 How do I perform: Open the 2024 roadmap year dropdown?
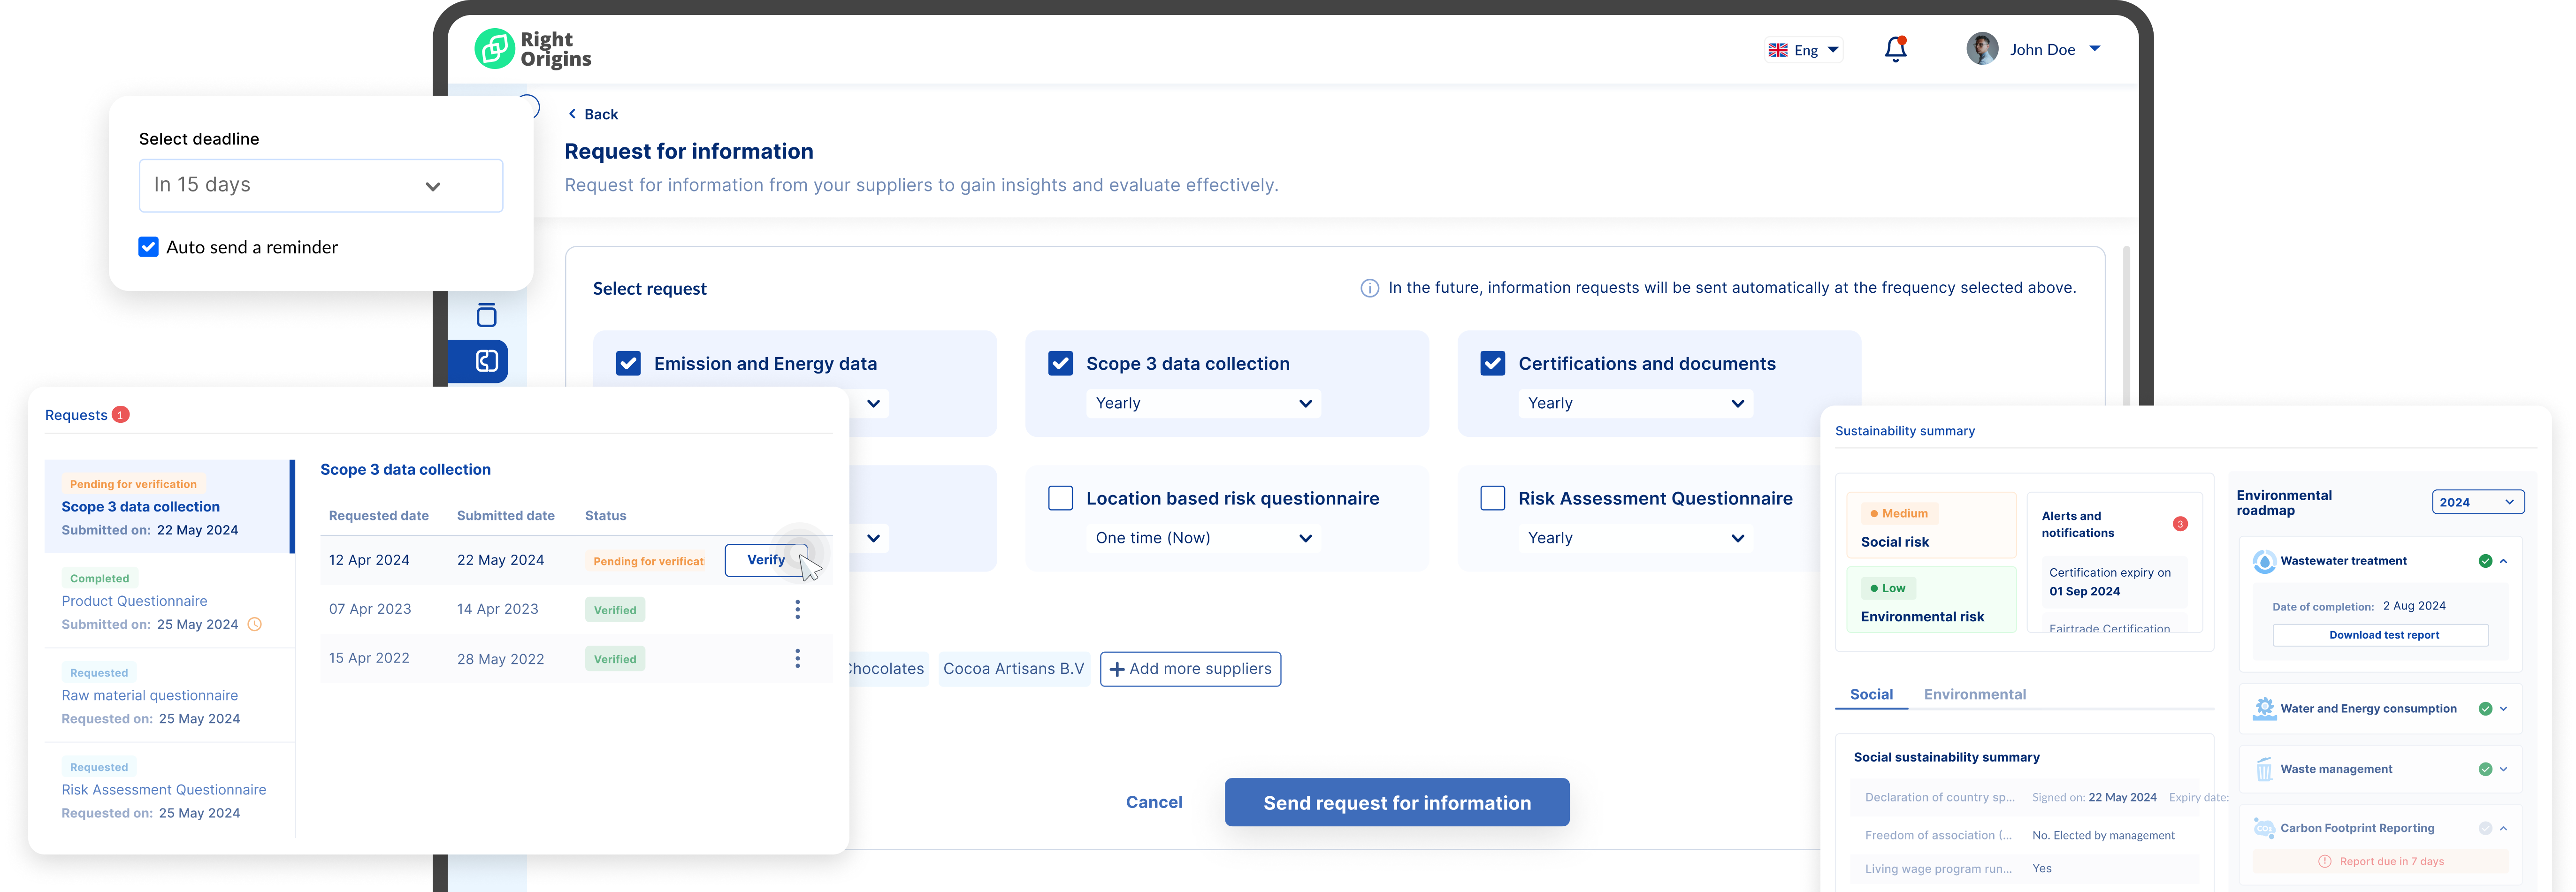tap(2477, 502)
